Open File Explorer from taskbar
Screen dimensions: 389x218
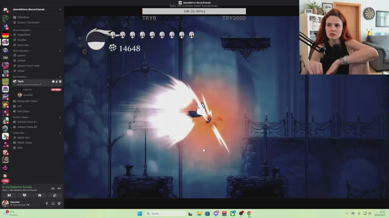coord(199,213)
